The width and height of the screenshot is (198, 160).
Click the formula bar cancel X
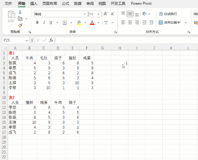38,40
